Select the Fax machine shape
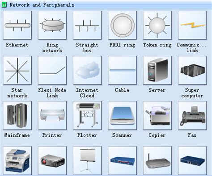 (x=192, y=116)
